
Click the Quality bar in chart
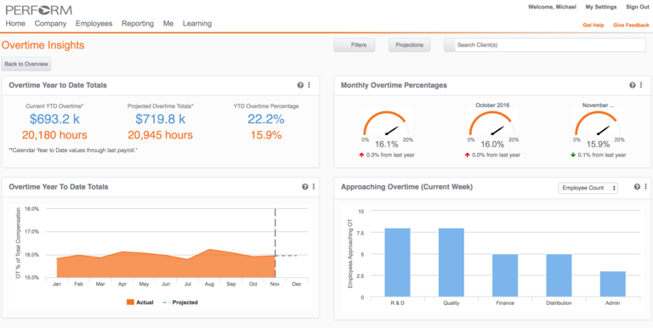(451, 263)
